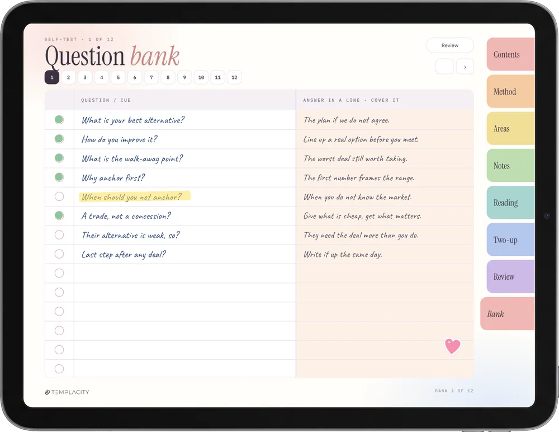This screenshot has height=432, width=559.
Task: Open the Two-up side tab
Action: (510, 240)
